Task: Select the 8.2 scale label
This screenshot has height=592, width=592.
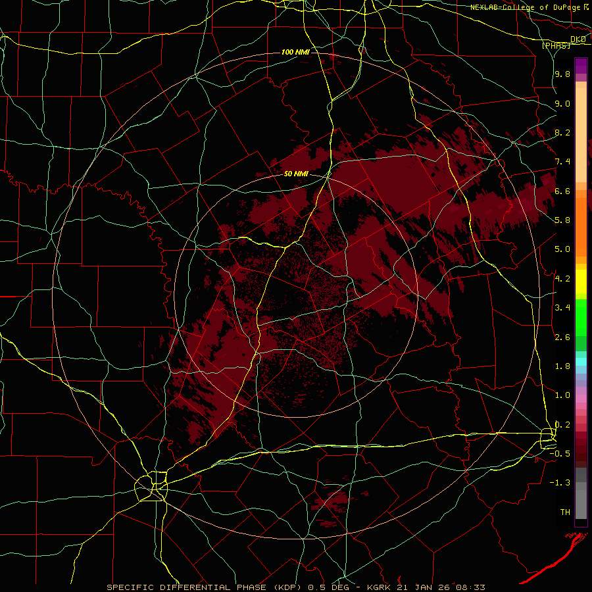Action: (562, 132)
